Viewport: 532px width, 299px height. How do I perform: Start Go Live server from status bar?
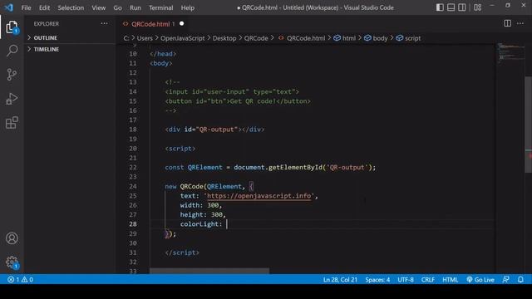pyautogui.click(x=480, y=280)
